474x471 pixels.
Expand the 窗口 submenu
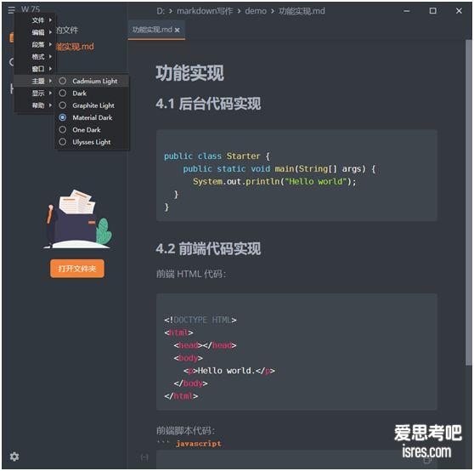click(35, 69)
